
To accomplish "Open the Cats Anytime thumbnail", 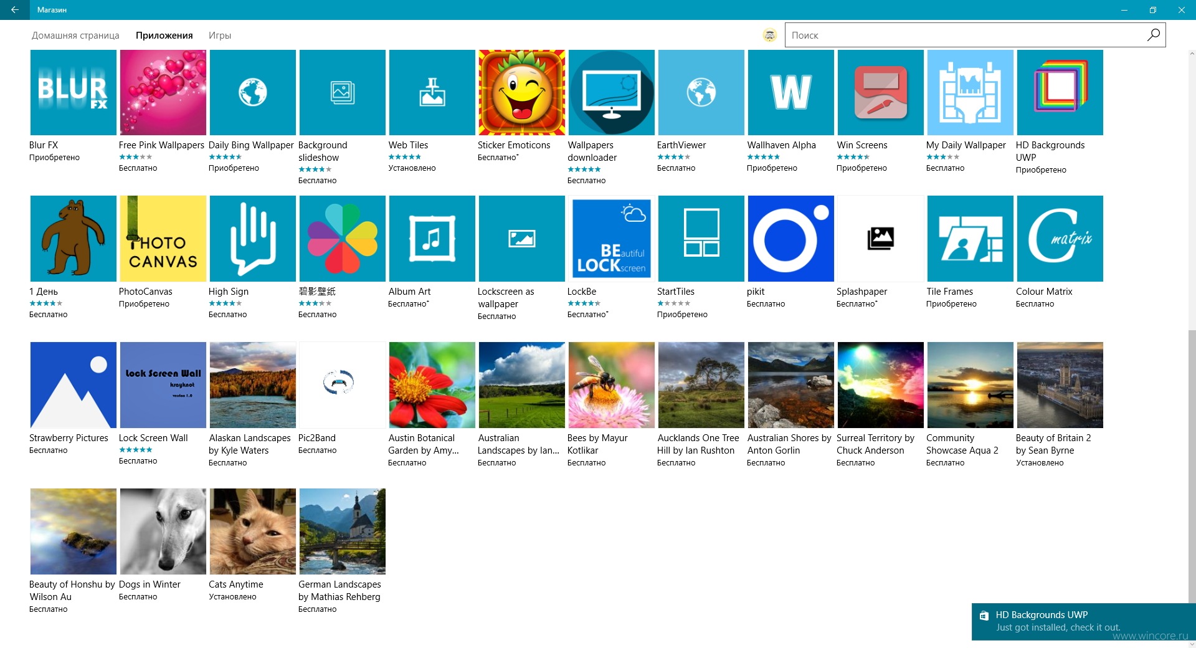I will (x=253, y=531).
